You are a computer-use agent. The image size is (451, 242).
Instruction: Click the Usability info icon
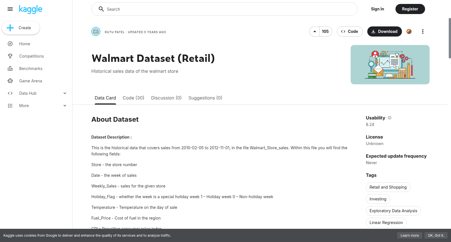coord(390,118)
